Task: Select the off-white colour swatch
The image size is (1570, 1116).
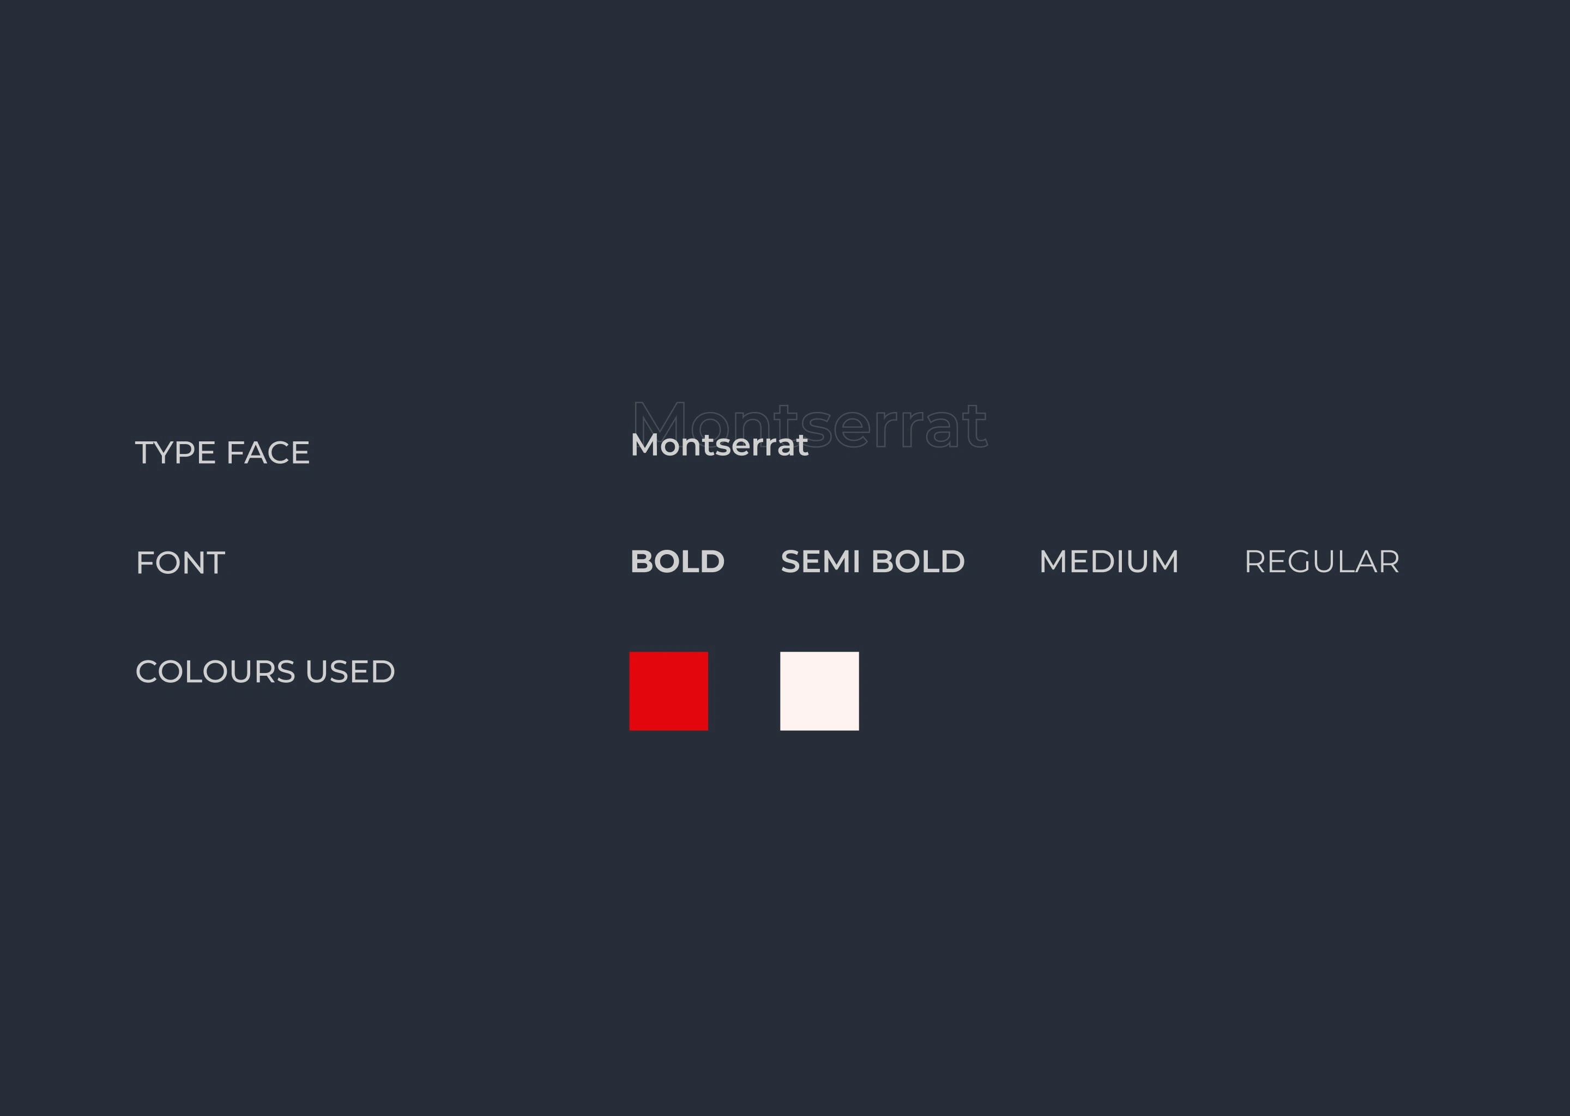Action: click(x=819, y=690)
